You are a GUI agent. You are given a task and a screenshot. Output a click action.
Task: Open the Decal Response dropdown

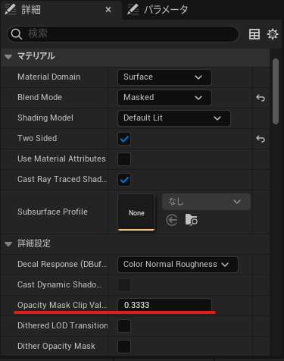point(178,265)
